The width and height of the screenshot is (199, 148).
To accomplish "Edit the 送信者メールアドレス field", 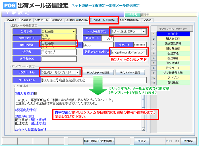I will tap(128, 52).
